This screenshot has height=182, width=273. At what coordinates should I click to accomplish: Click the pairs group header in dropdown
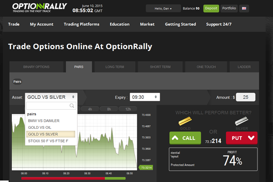32,114
